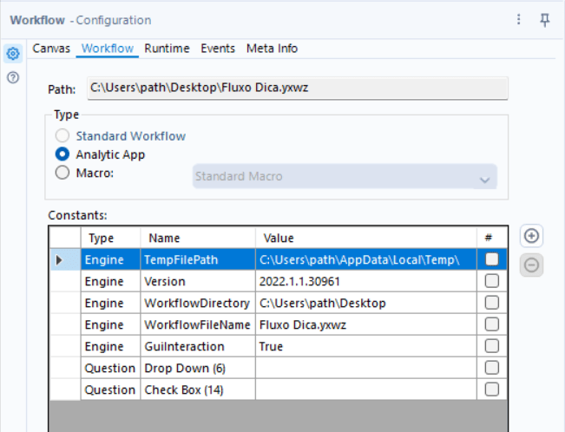Select the Standard Workflow radio button
Image resolution: width=565 pixels, height=432 pixels.
[62, 136]
